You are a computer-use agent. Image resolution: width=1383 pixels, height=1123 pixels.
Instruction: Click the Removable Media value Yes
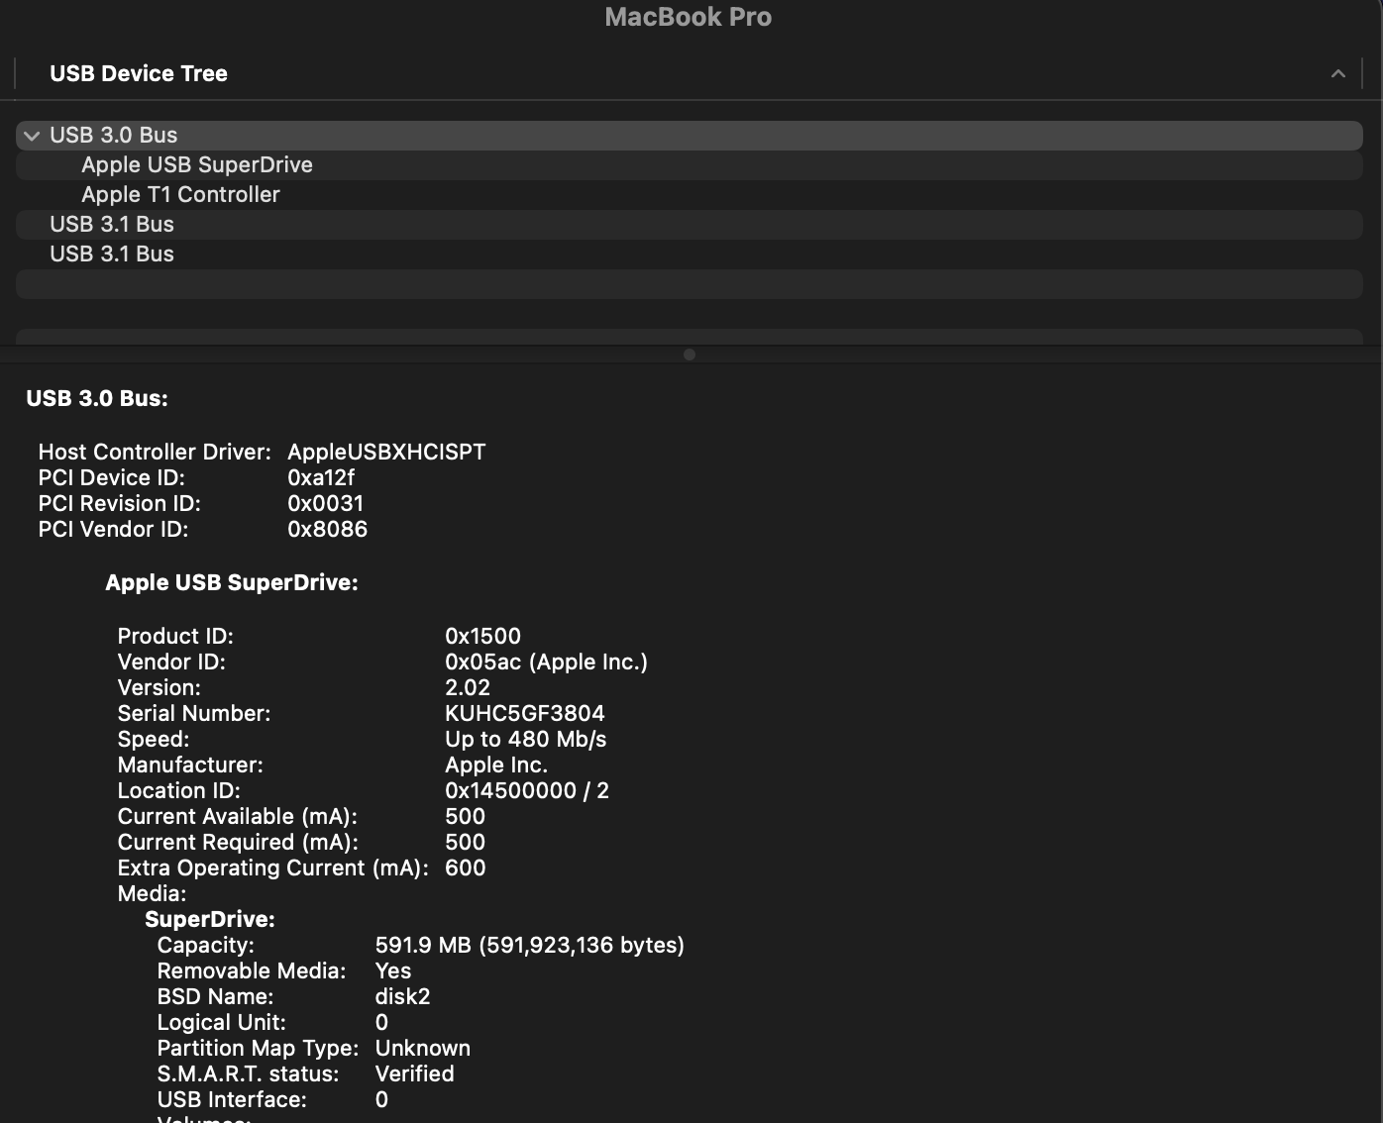[392, 970]
